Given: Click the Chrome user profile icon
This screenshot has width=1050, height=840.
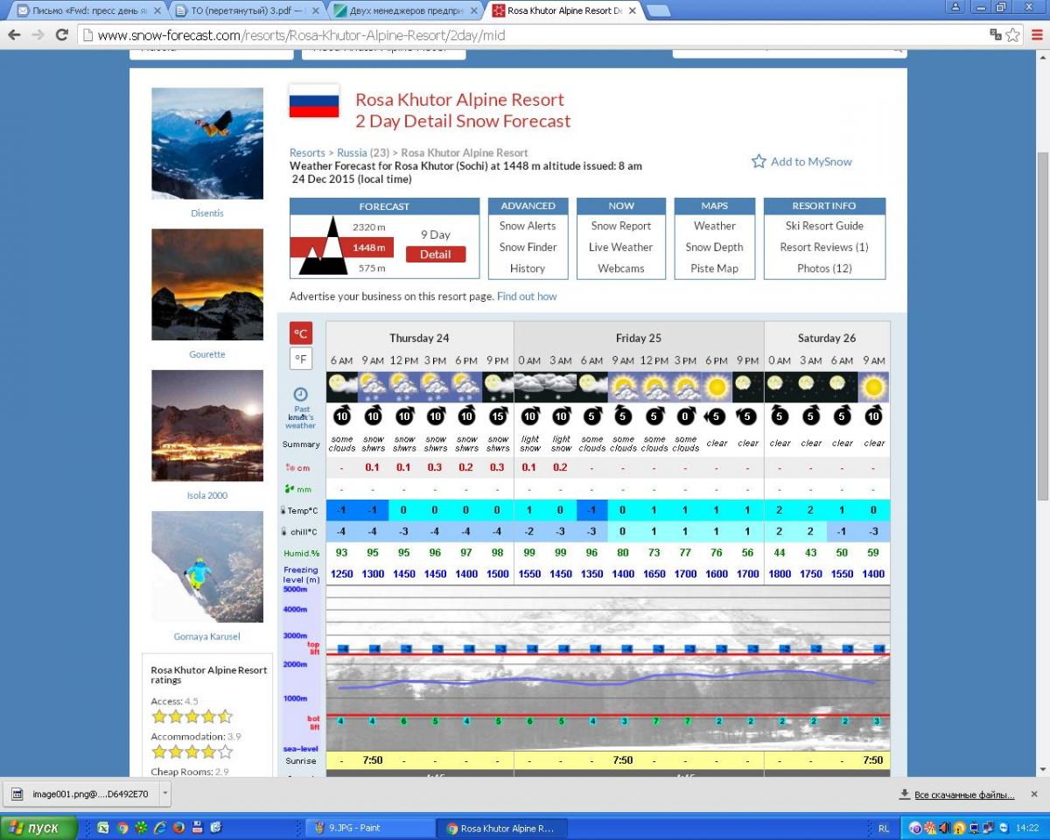Looking at the screenshot, I should tap(955, 7).
